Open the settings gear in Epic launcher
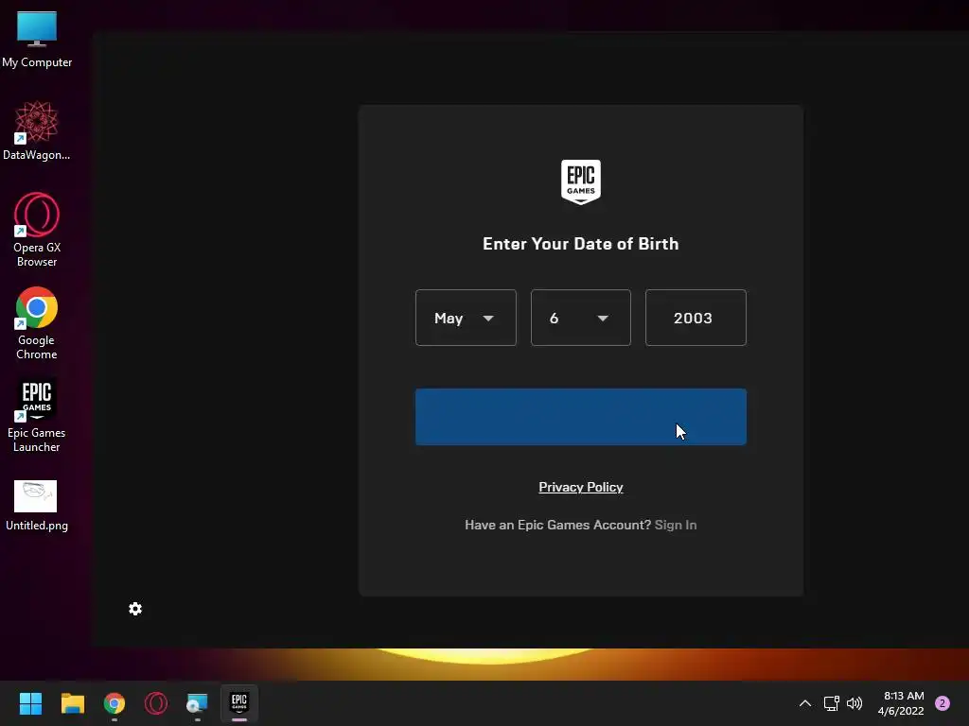This screenshot has height=726, width=969. pyautogui.click(x=135, y=609)
